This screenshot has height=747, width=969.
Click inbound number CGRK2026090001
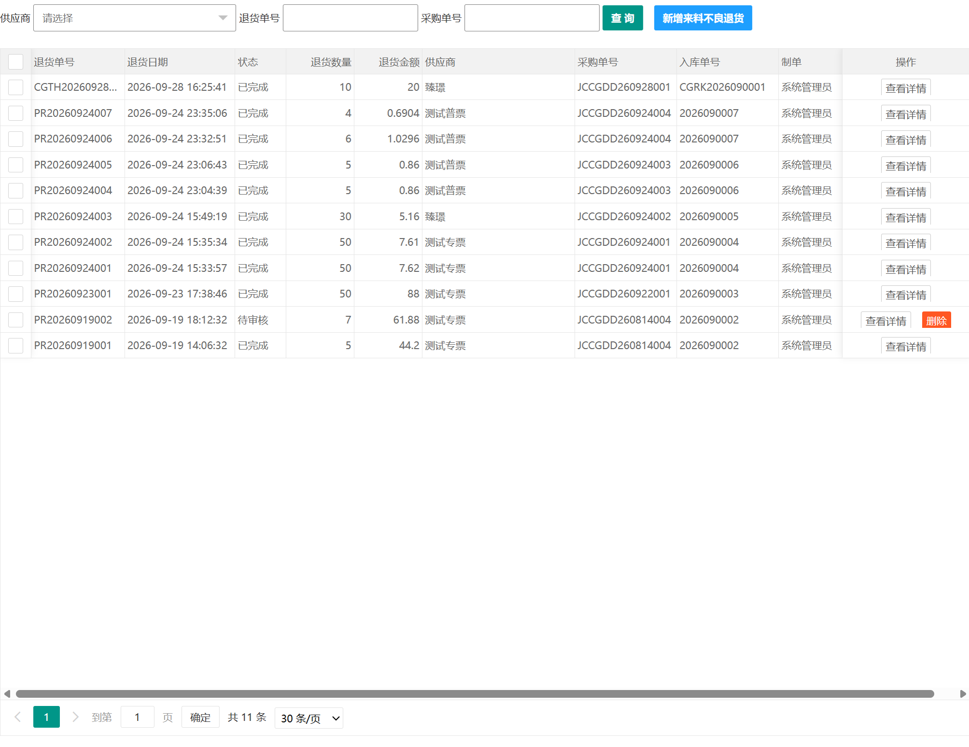click(722, 87)
